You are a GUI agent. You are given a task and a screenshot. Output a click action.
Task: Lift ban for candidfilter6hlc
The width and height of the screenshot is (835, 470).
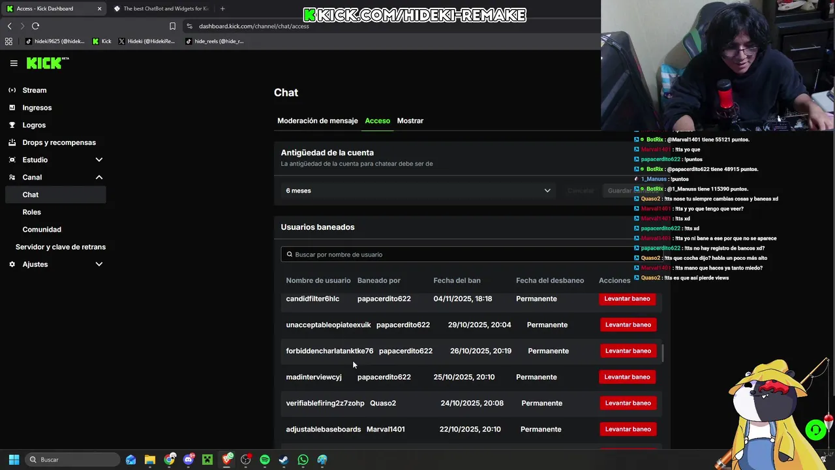pos(628,298)
